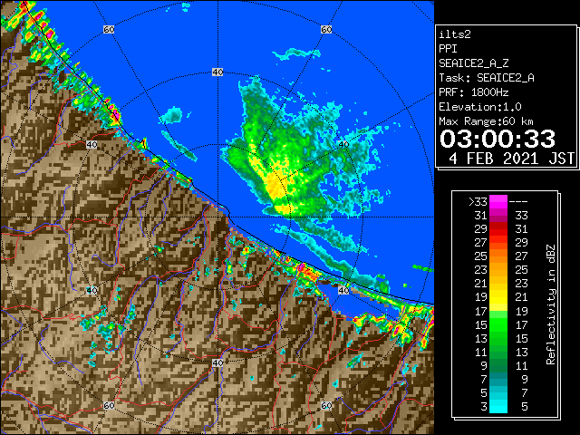This screenshot has width=580, height=435.
Task: Click the '60' ring label over sea, northwest
Action: click(109, 29)
